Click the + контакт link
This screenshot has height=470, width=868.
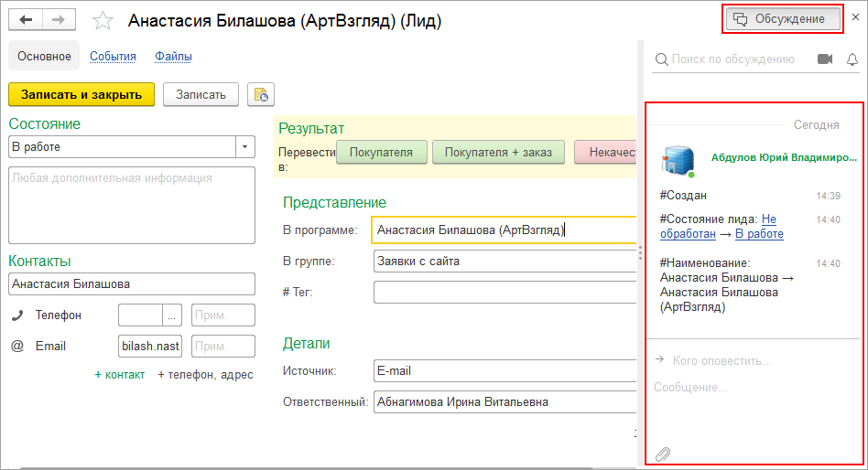point(119,374)
